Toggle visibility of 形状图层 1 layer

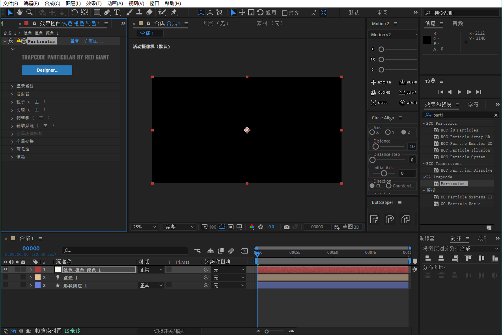click(x=5, y=285)
